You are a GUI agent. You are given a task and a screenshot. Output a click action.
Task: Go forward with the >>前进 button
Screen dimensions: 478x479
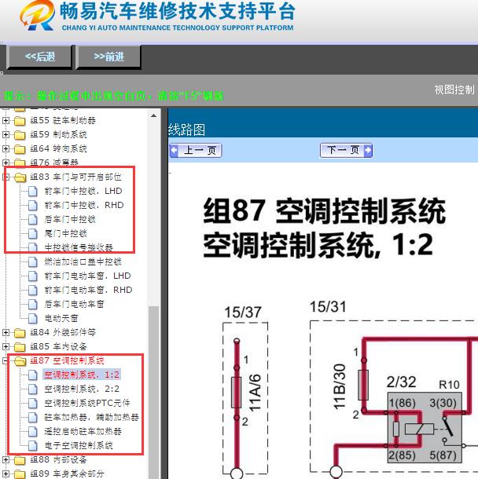pyautogui.click(x=108, y=57)
